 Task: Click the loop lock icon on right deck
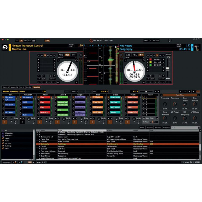click(x=160, y=76)
